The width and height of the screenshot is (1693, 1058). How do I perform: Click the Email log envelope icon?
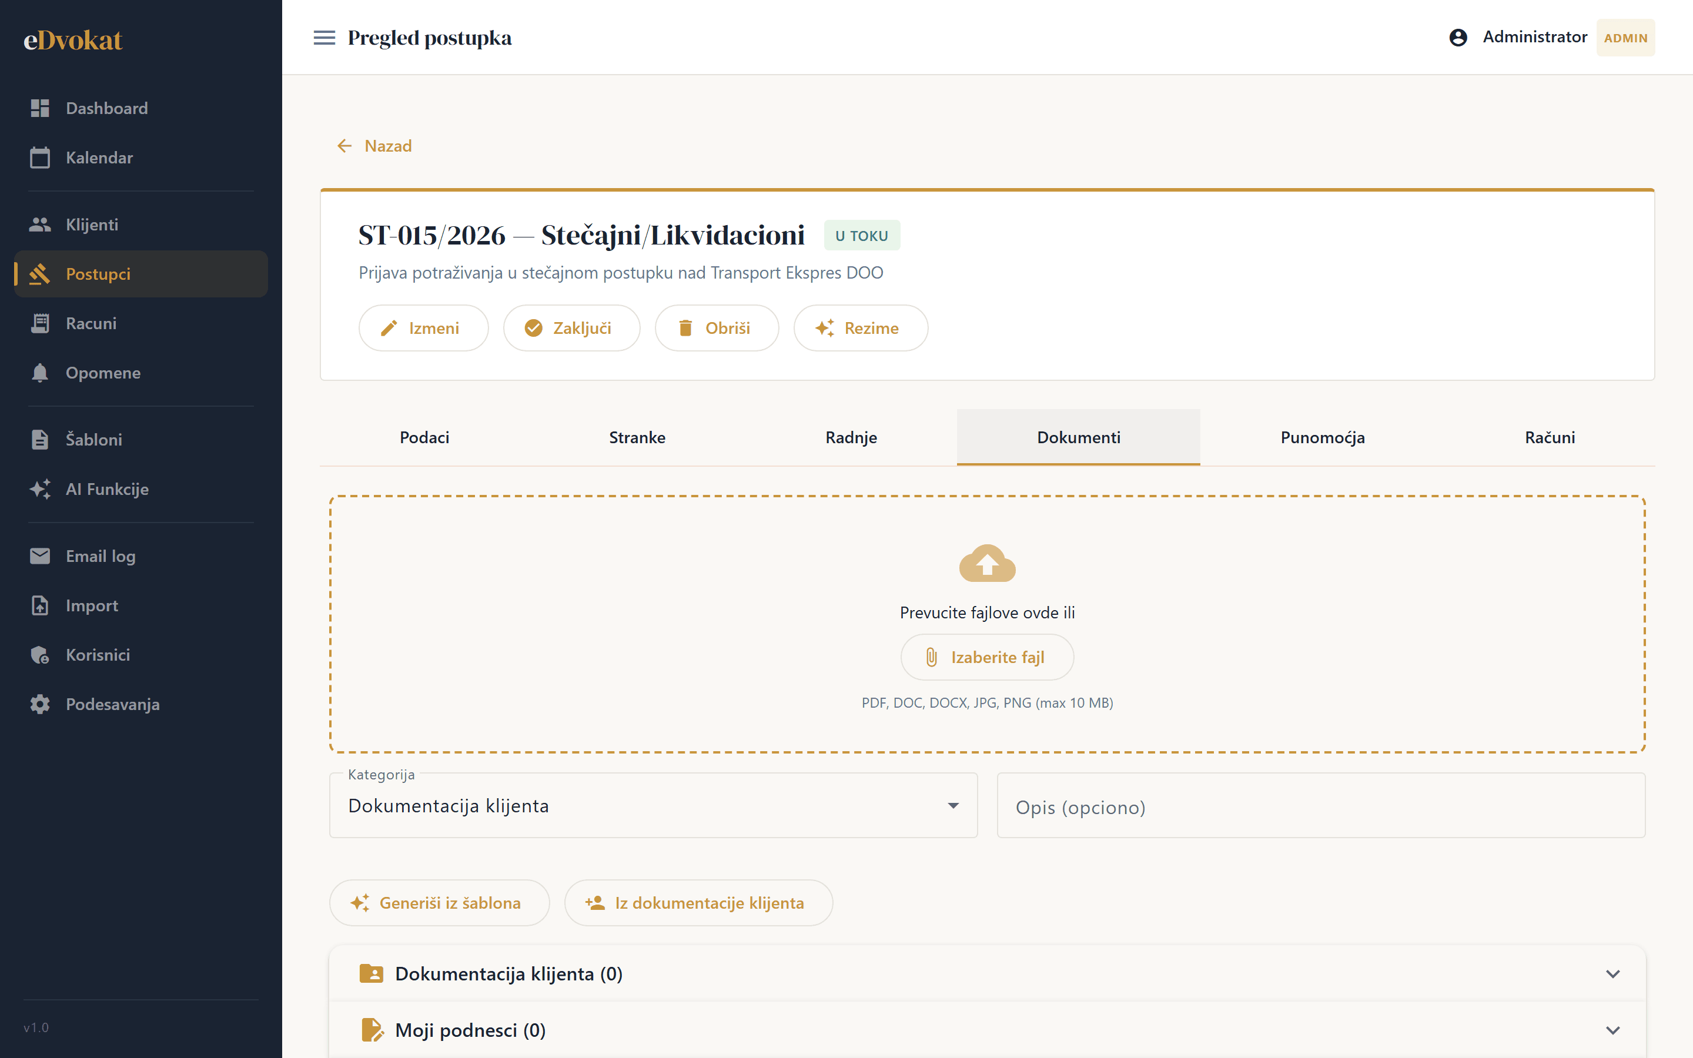pyautogui.click(x=40, y=555)
